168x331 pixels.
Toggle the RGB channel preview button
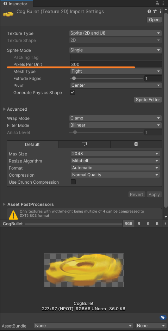[128, 223]
